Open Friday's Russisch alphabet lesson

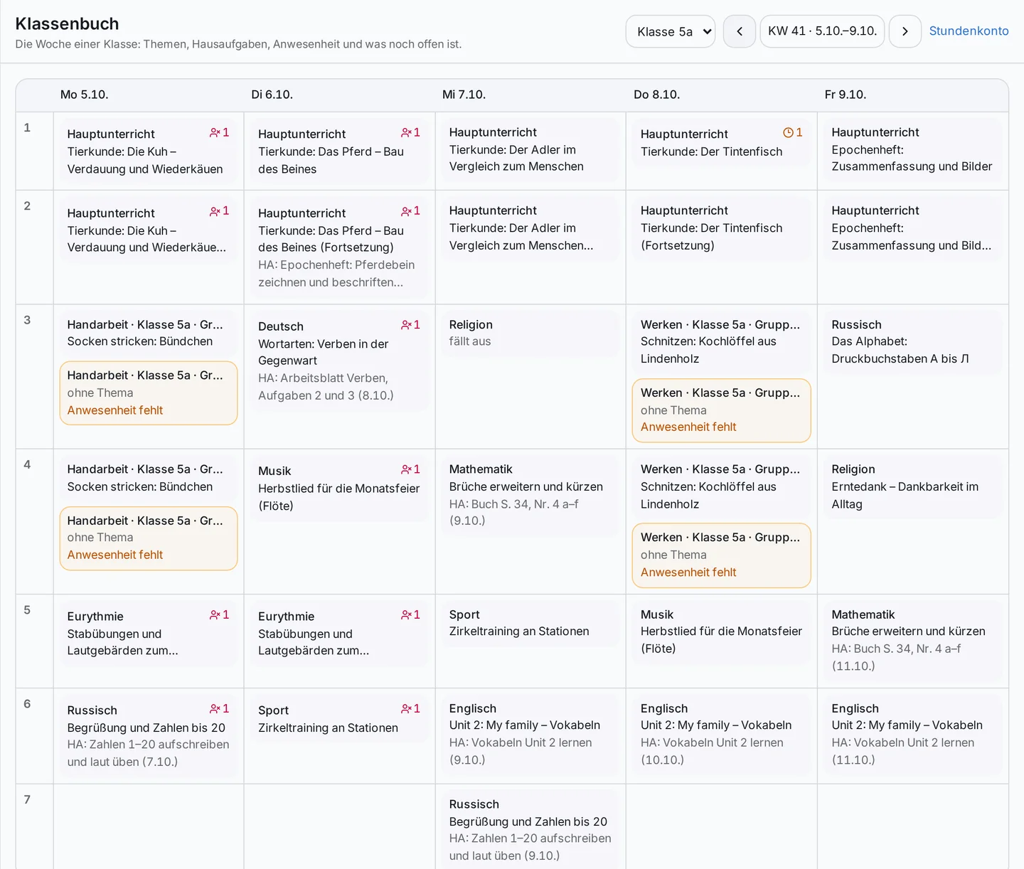912,342
